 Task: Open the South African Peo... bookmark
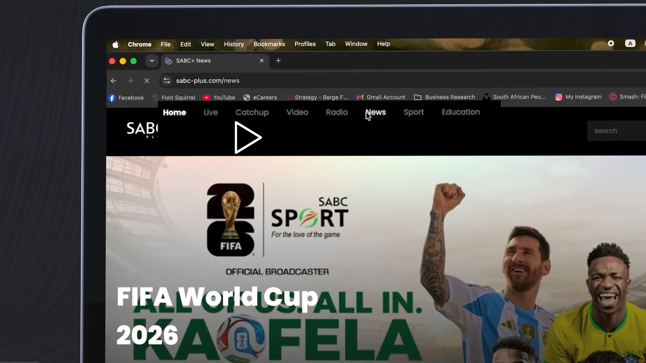tap(514, 97)
